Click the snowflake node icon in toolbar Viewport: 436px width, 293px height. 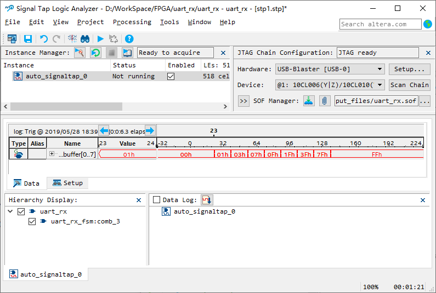click(x=72, y=38)
